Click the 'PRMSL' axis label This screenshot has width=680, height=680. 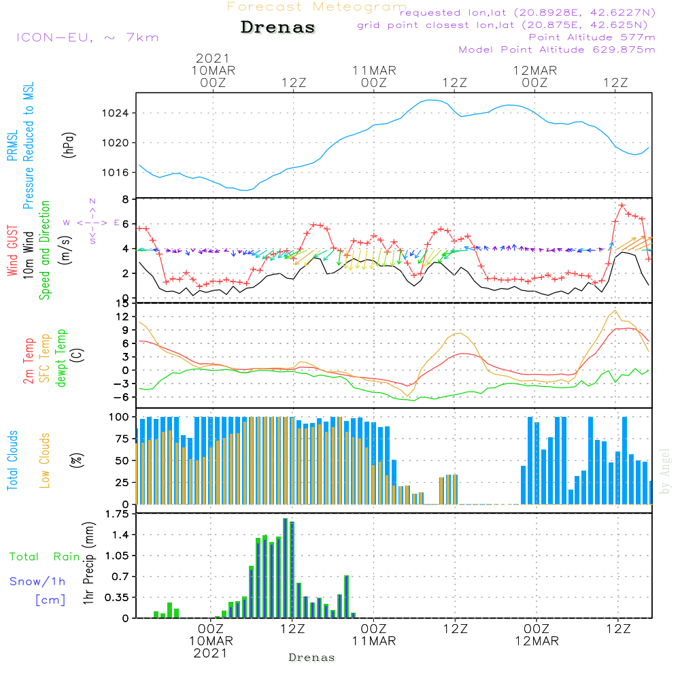point(12,146)
